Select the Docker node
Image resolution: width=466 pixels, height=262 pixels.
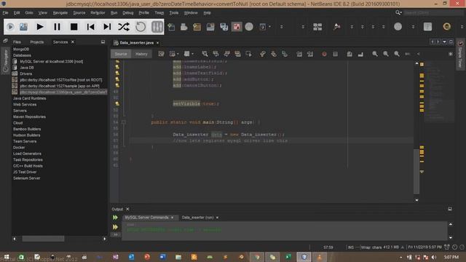(x=19, y=147)
